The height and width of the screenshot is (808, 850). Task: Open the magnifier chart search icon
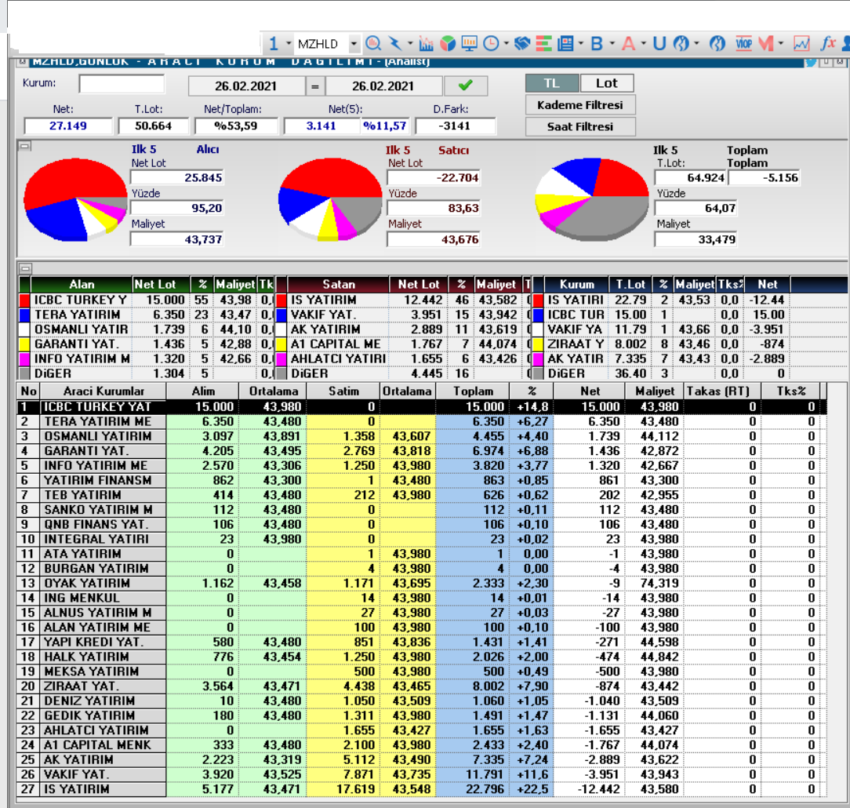pos(373,43)
